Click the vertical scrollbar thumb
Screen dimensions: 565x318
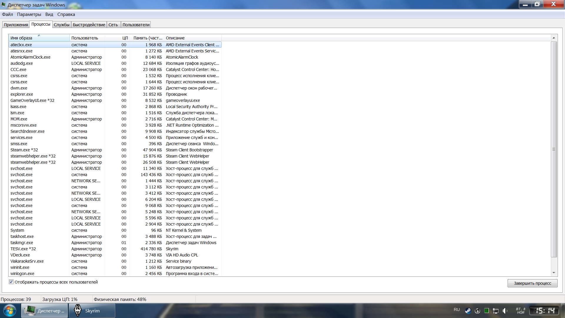[x=554, y=149]
